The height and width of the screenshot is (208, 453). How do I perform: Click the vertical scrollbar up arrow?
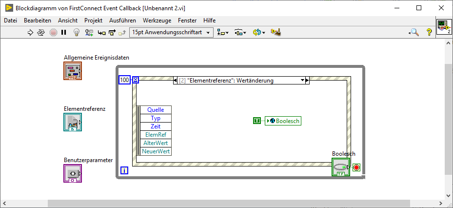(x=449, y=43)
